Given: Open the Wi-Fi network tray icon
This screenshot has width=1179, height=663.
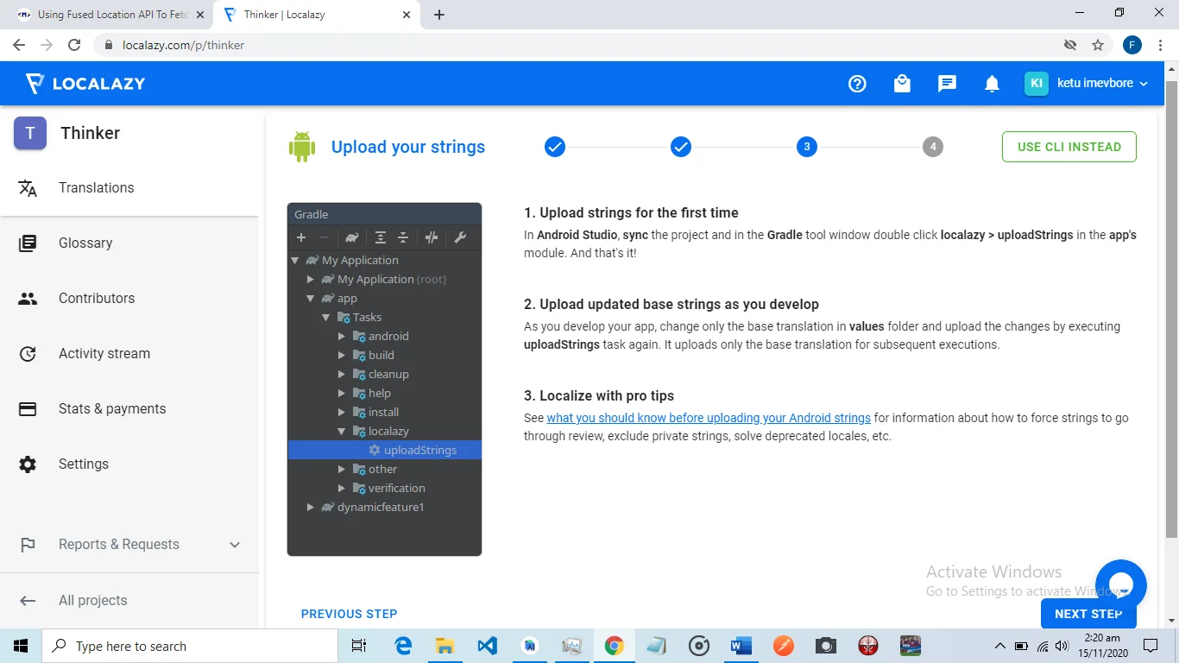Looking at the screenshot, I should 1043,646.
